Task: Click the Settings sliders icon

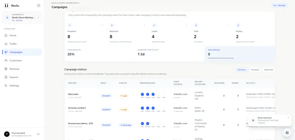Action: point(6,85)
